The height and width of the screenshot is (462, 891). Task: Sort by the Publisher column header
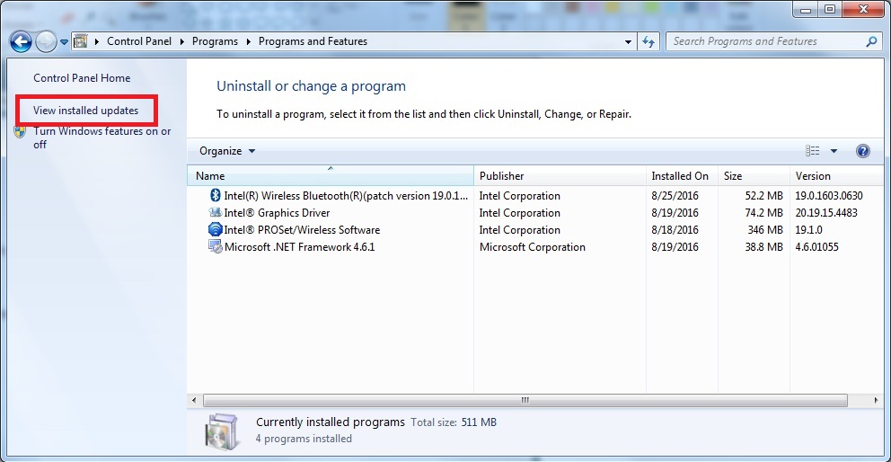click(x=560, y=176)
